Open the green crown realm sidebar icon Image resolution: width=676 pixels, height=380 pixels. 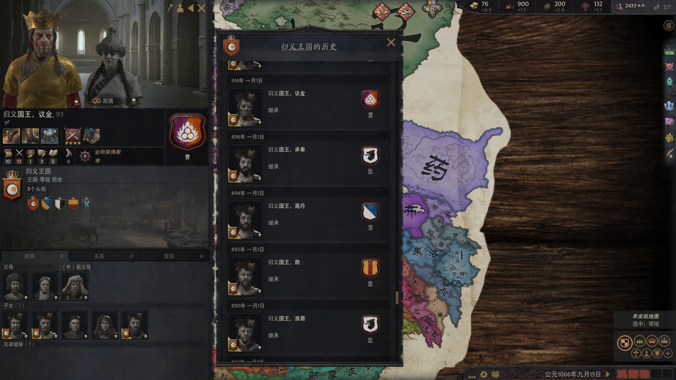tap(669, 51)
